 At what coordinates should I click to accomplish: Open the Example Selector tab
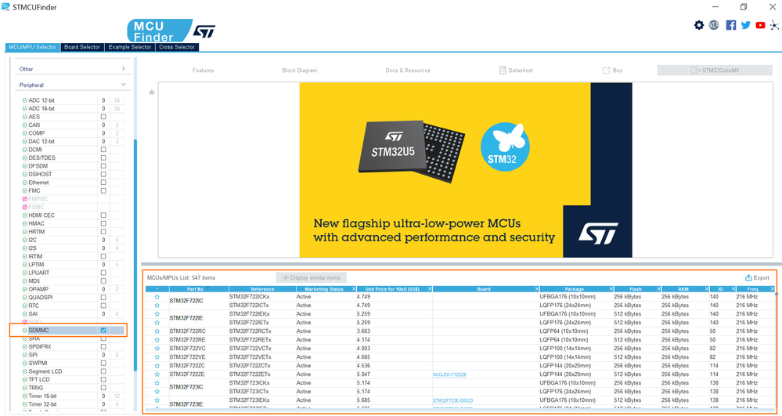pyautogui.click(x=130, y=47)
